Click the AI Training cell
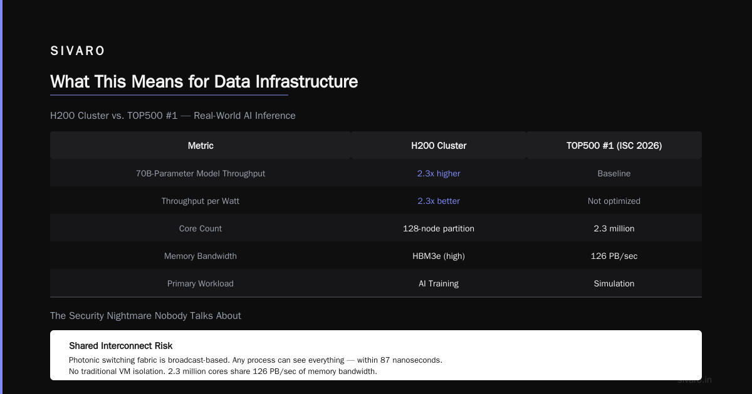752x394 pixels. 439,283
